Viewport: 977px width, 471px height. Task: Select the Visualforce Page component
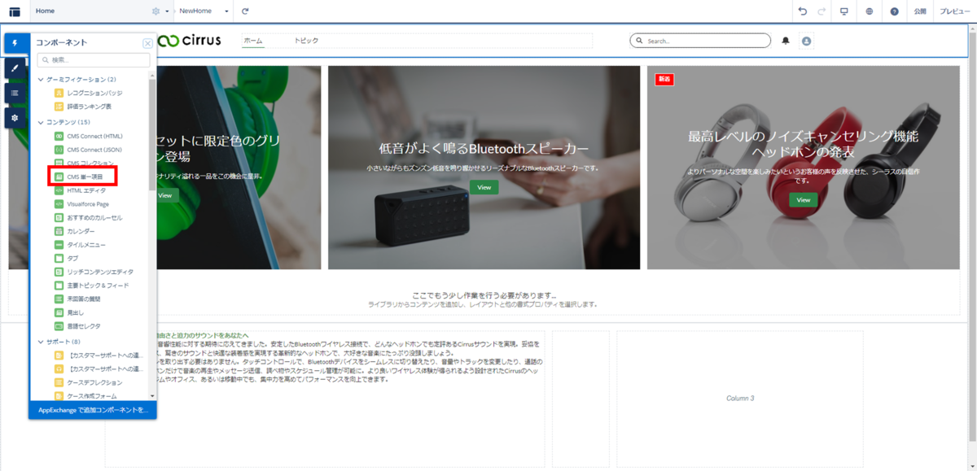81,204
